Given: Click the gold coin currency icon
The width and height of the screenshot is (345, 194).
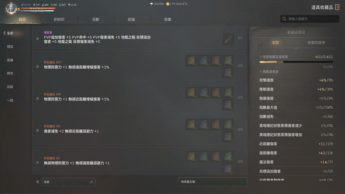Looking at the screenshot, I should coord(168,4).
